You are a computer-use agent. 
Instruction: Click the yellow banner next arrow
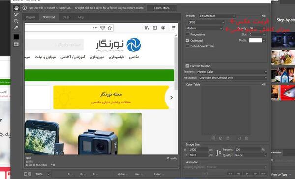171,98
